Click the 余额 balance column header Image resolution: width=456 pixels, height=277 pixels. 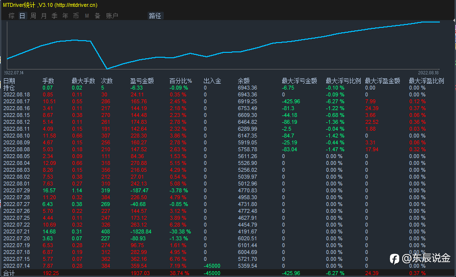[244, 81]
